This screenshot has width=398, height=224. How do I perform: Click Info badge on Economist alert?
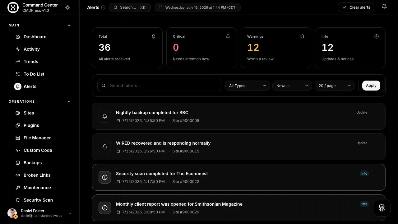point(364,173)
